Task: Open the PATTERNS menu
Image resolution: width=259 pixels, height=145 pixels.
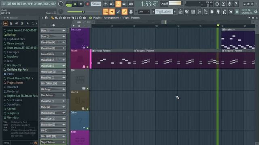Action: click(x=21, y=4)
